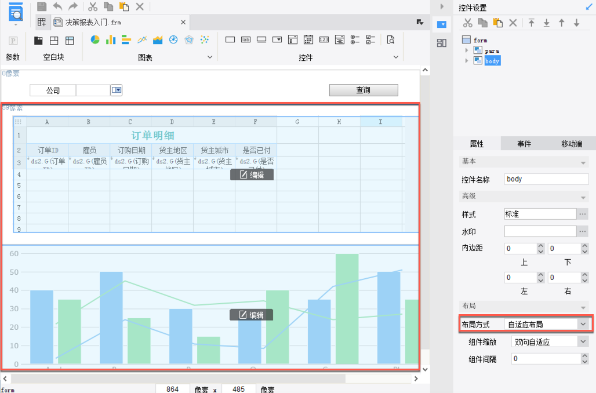Insert a horizontal bar chart

point(126,39)
